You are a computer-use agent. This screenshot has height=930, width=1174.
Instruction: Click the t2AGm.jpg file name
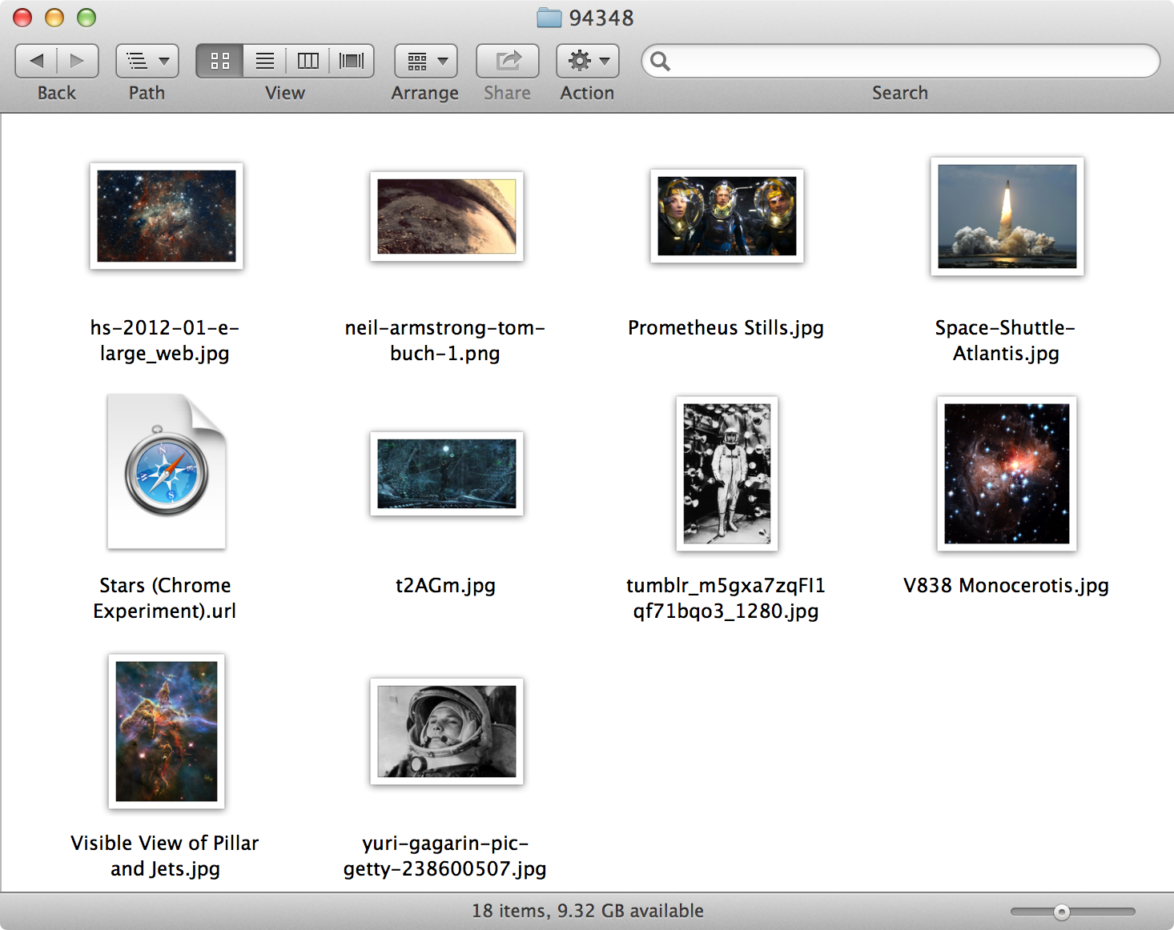click(x=445, y=585)
